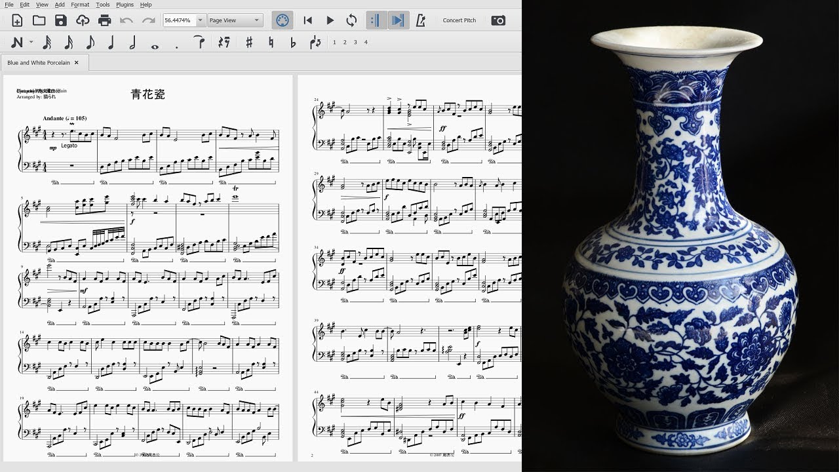Select the Legato text in measure 1

pos(69,146)
